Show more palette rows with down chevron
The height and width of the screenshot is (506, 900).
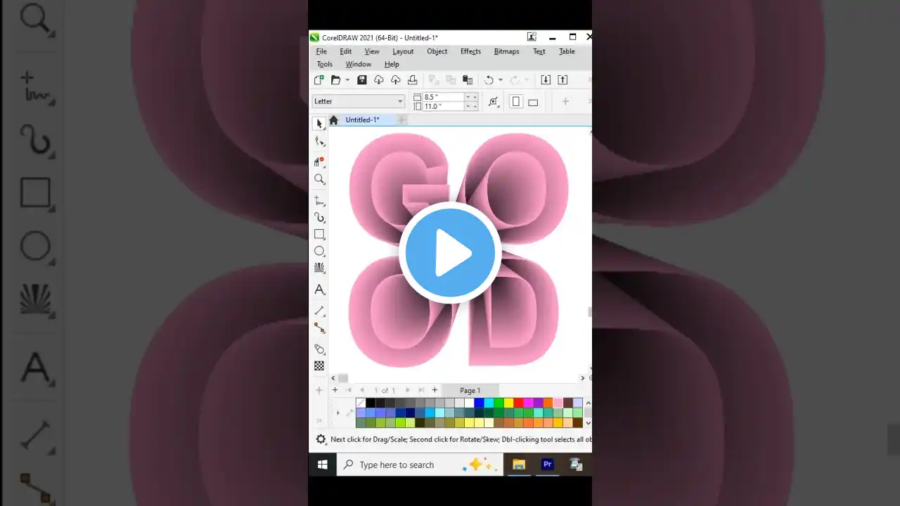click(588, 423)
